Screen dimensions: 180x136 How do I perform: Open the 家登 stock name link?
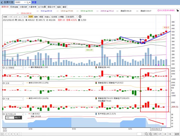coord(34,2)
